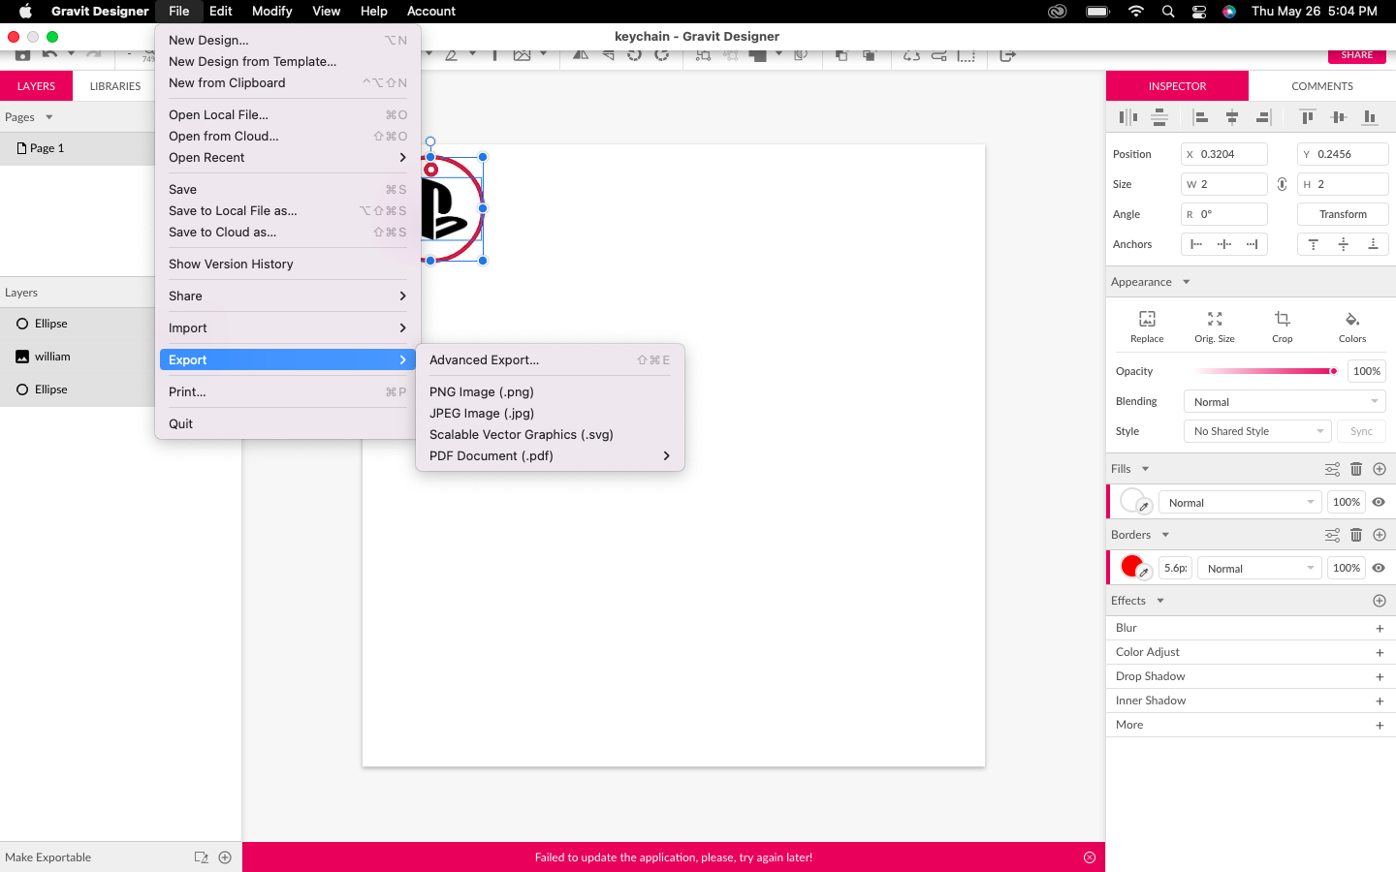Open the Edit menu
This screenshot has width=1396, height=872.
click(x=221, y=12)
